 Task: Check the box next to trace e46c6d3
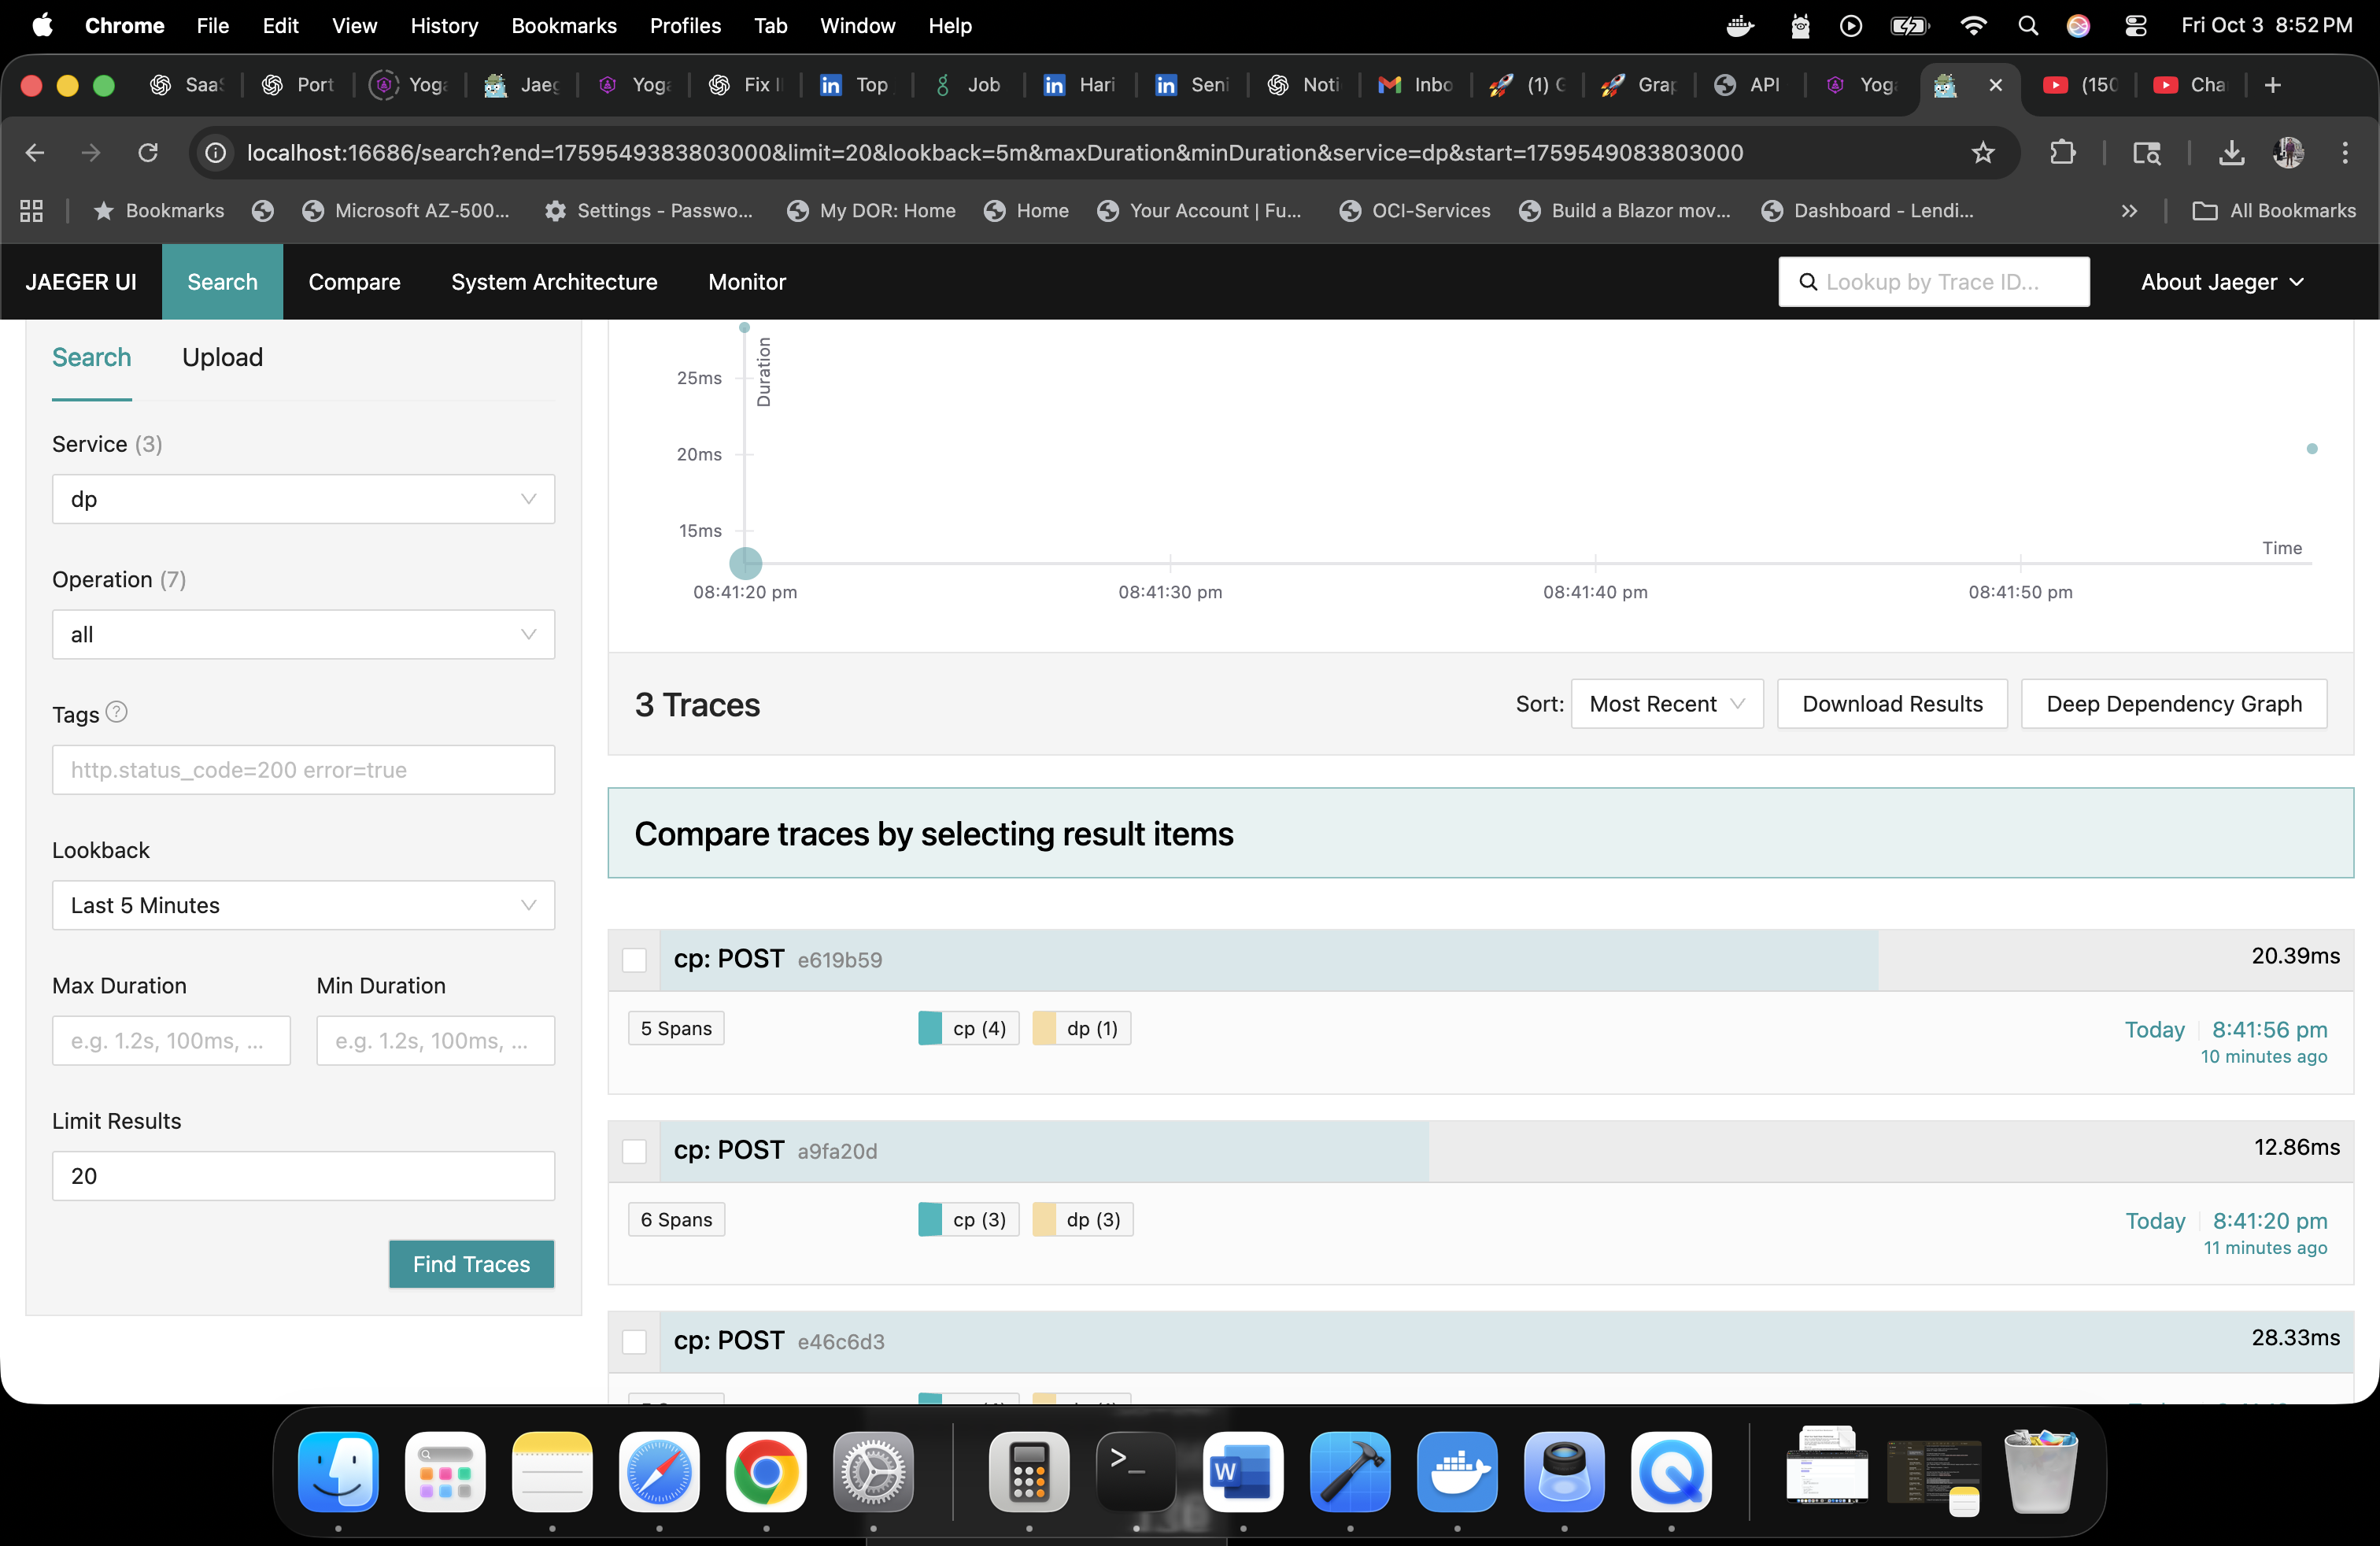[x=634, y=1342]
